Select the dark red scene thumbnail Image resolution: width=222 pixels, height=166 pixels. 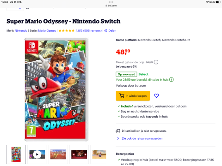(x=79, y=154)
